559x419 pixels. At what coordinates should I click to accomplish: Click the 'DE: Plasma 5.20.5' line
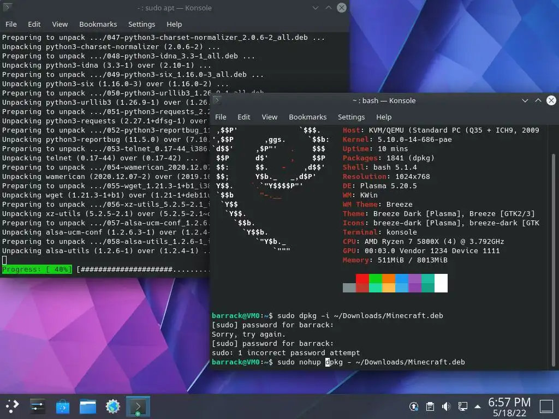pyautogui.click(x=380, y=185)
